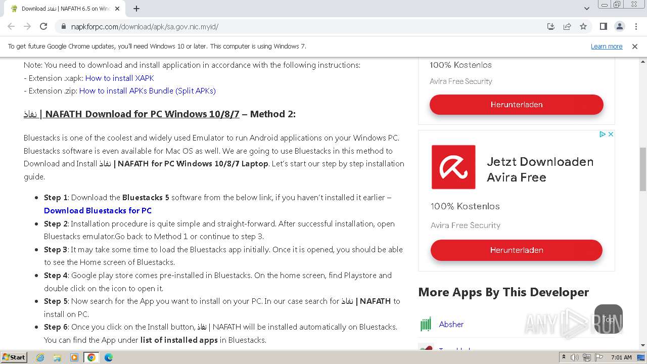Share this page using the share icon
This screenshot has height=364, width=647.
[x=567, y=26]
